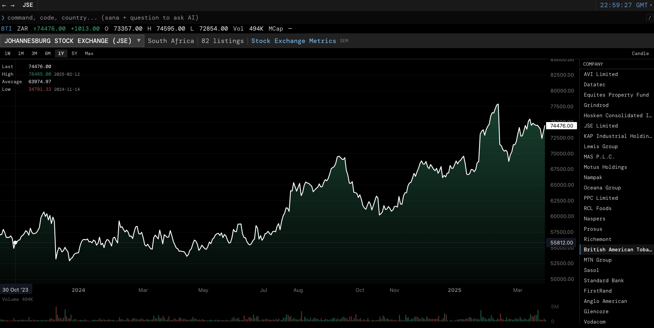Click the back navigation arrow
654x328 pixels.
4,5
